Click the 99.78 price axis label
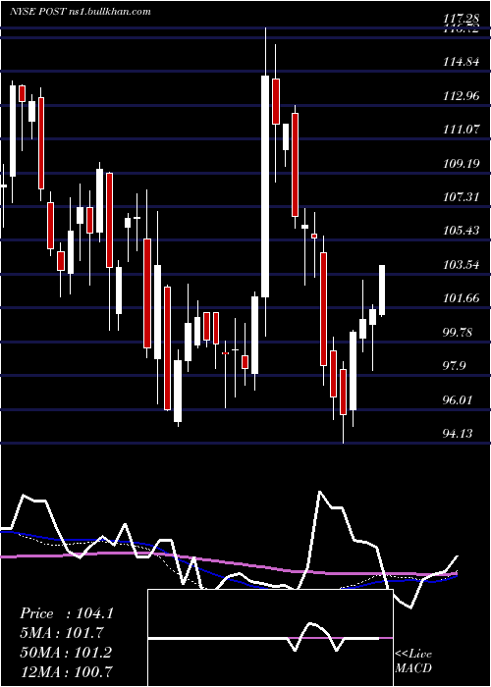491x687 pixels. click(459, 332)
